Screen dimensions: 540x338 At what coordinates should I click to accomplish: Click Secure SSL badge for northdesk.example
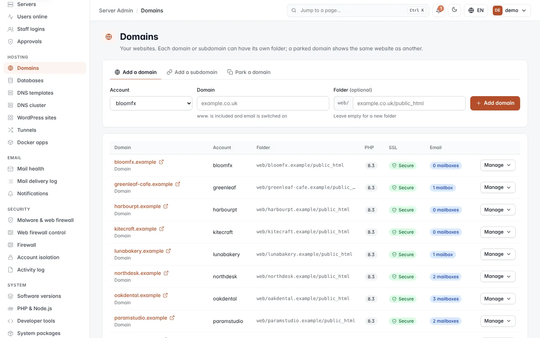tap(403, 277)
